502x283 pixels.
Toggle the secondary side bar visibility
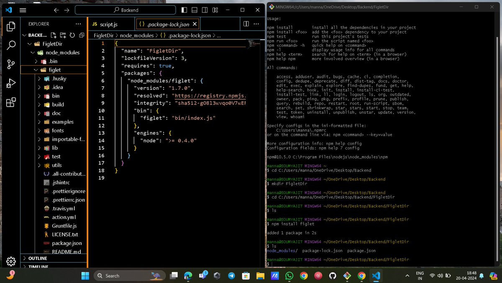[205, 10]
